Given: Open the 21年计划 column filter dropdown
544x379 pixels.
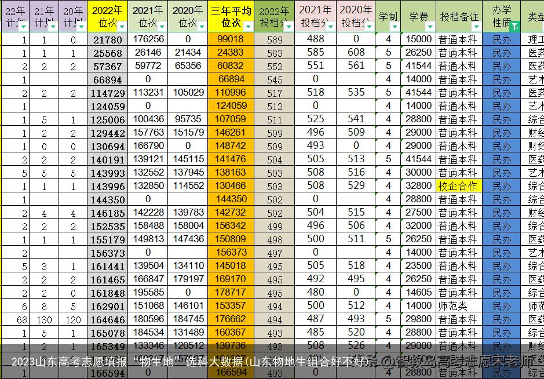Looking at the screenshot, I should tap(53, 27).
